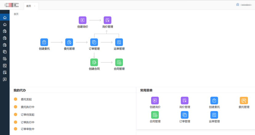Open 询价管理 from the workflow diagram

coord(107,20)
